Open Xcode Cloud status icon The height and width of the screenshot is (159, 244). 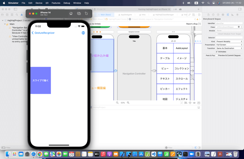point(180,9)
